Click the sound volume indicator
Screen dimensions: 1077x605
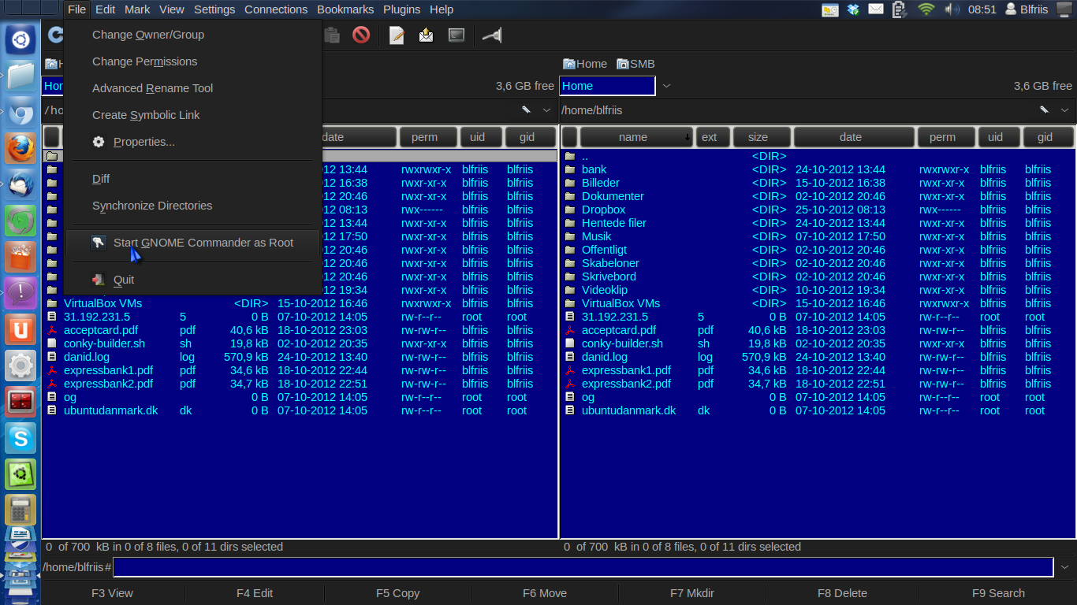tap(952, 9)
